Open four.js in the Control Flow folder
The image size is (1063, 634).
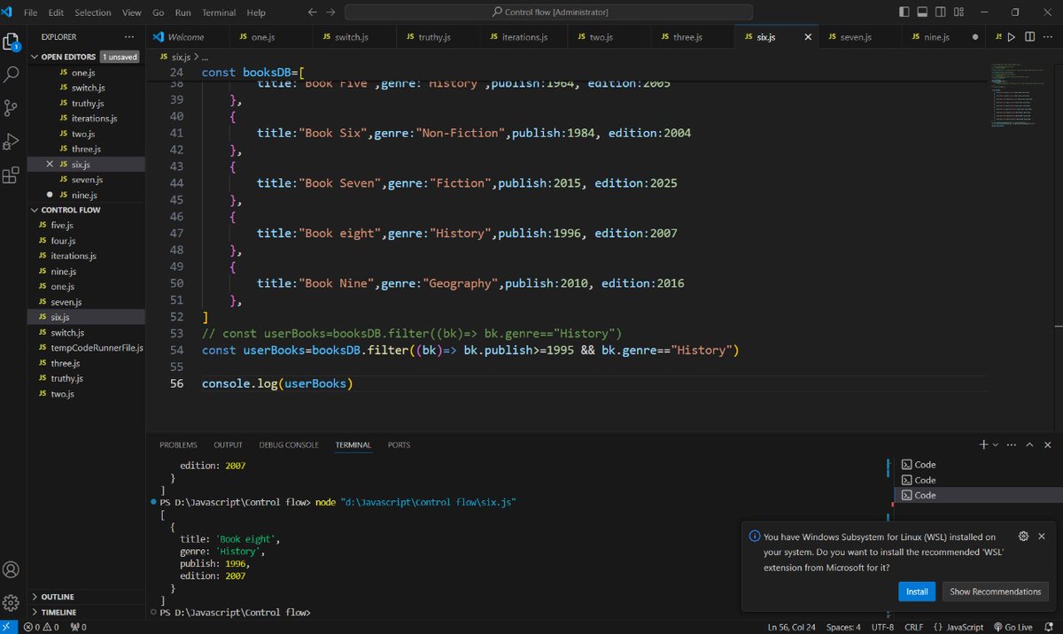coord(63,241)
